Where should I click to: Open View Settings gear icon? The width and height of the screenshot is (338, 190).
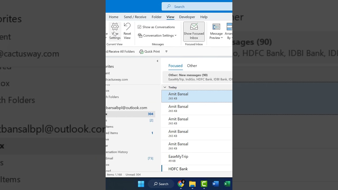click(x=115, y=31)
